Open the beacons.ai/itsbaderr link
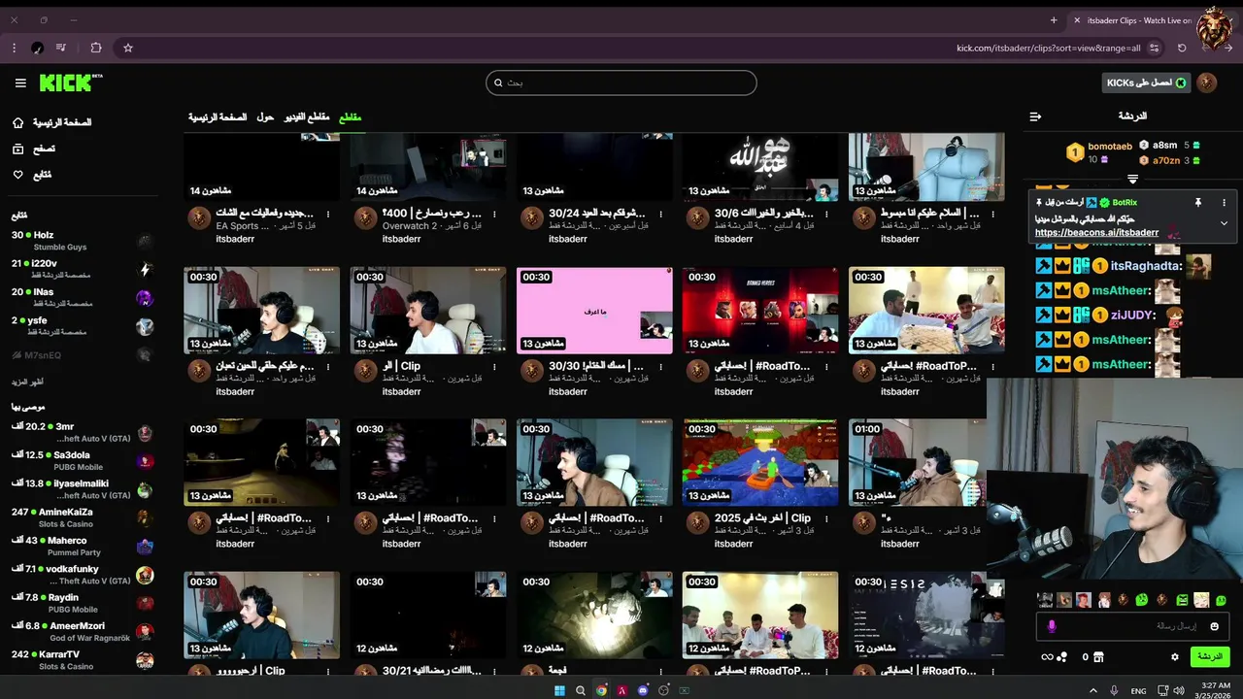Screen dimensions: 1243x699 (x=1096, y=233)
